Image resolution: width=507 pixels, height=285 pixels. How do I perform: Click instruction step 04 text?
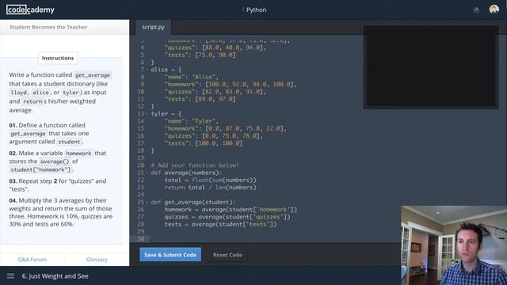point(61,212)
